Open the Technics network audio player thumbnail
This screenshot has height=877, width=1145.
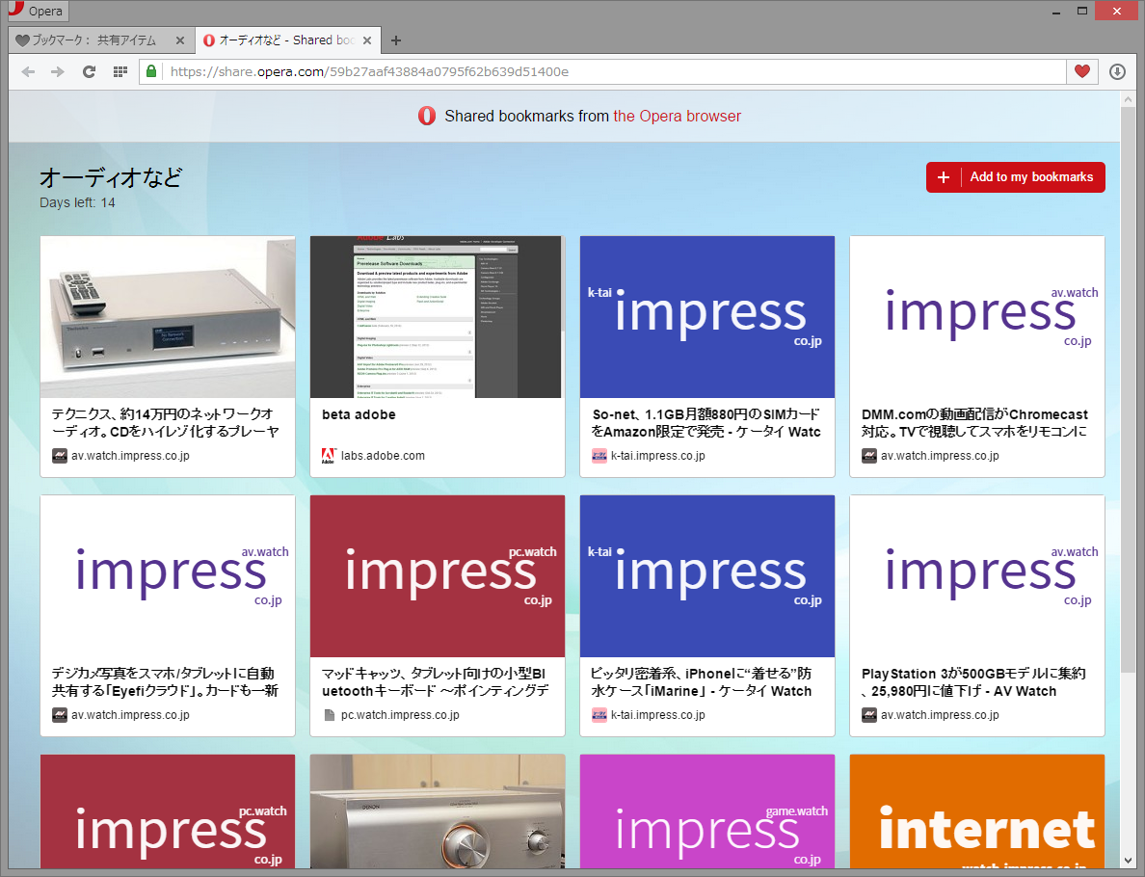167,317
